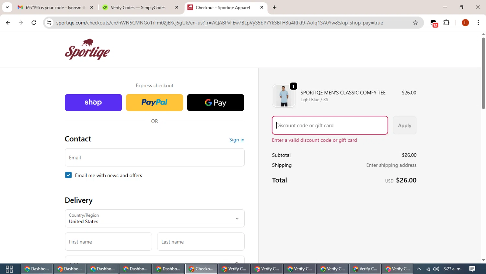The height and width of the screenshot is (274, 486).
Task: Select the Contact heading
Action: point(78,139)
